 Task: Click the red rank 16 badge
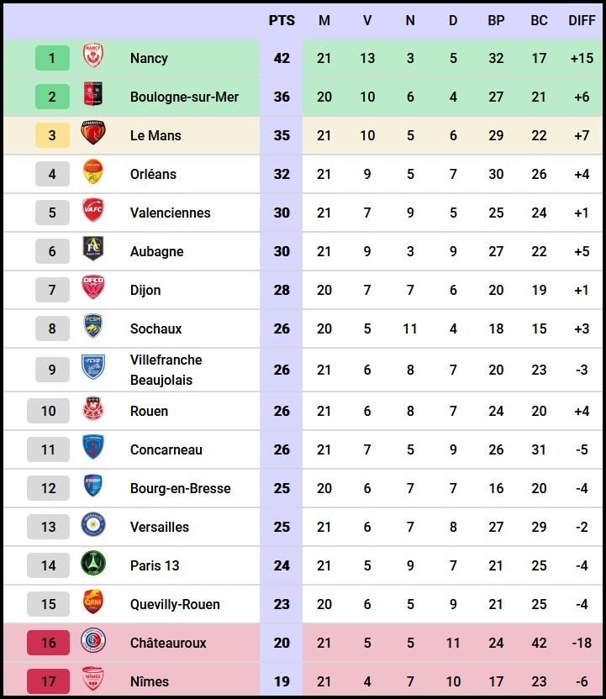[49, 643]
